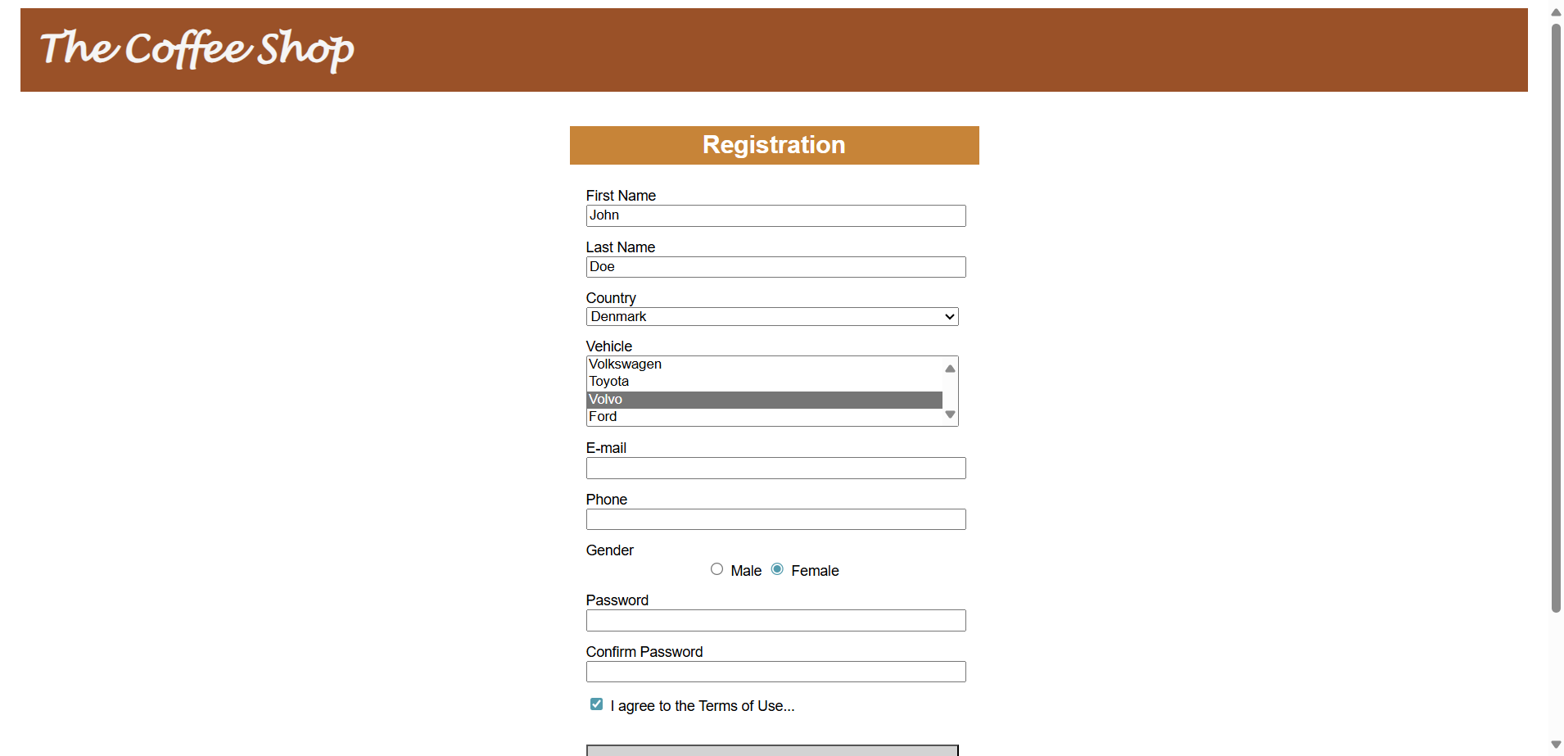Click into the Password field
The width and height of the screenshot is (1564, 756).
[x=776, y=621]
